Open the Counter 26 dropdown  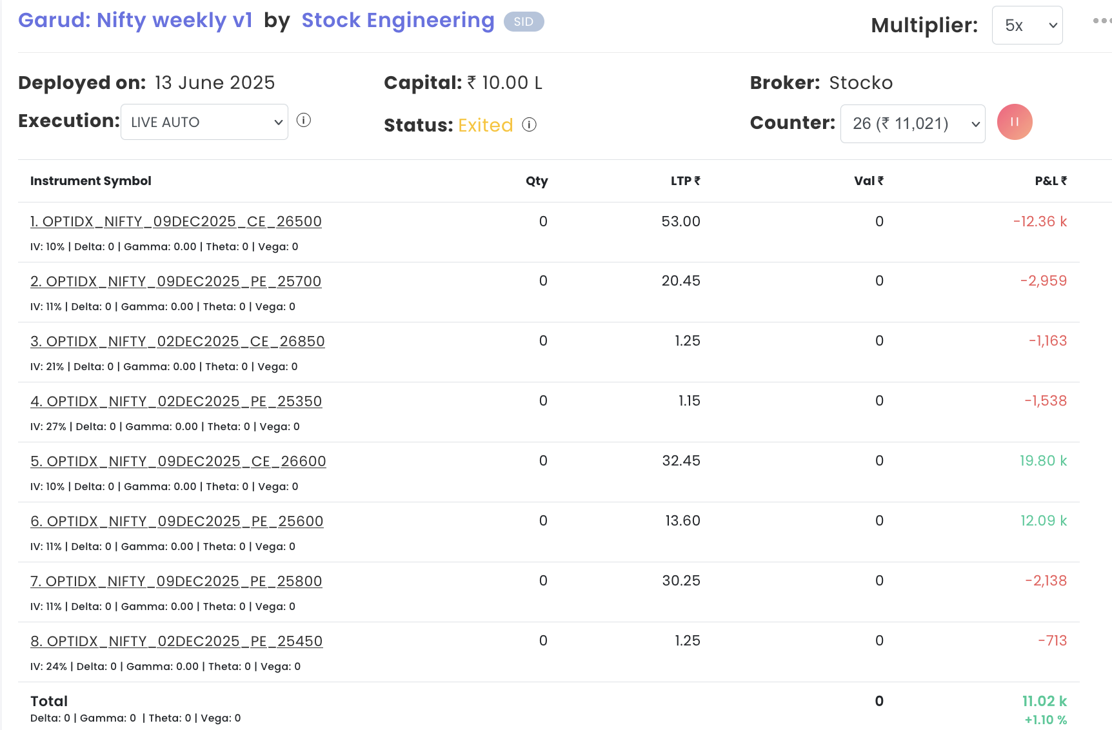[912, 124]
